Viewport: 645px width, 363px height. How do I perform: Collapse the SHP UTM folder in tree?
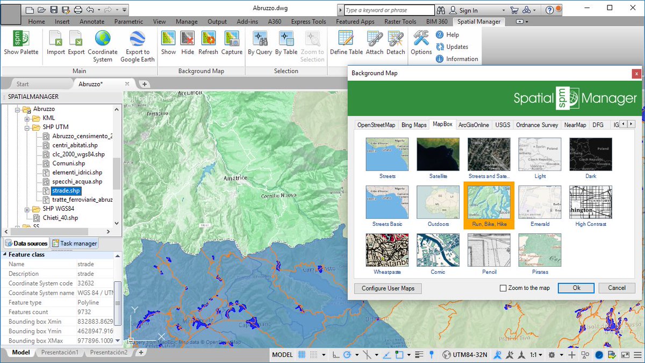coord(27,127)
